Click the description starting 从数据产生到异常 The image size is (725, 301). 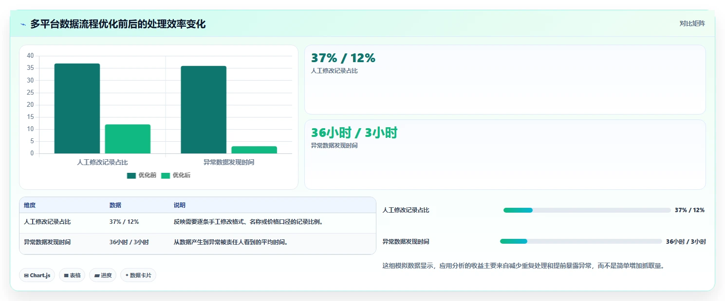(231, 242)
